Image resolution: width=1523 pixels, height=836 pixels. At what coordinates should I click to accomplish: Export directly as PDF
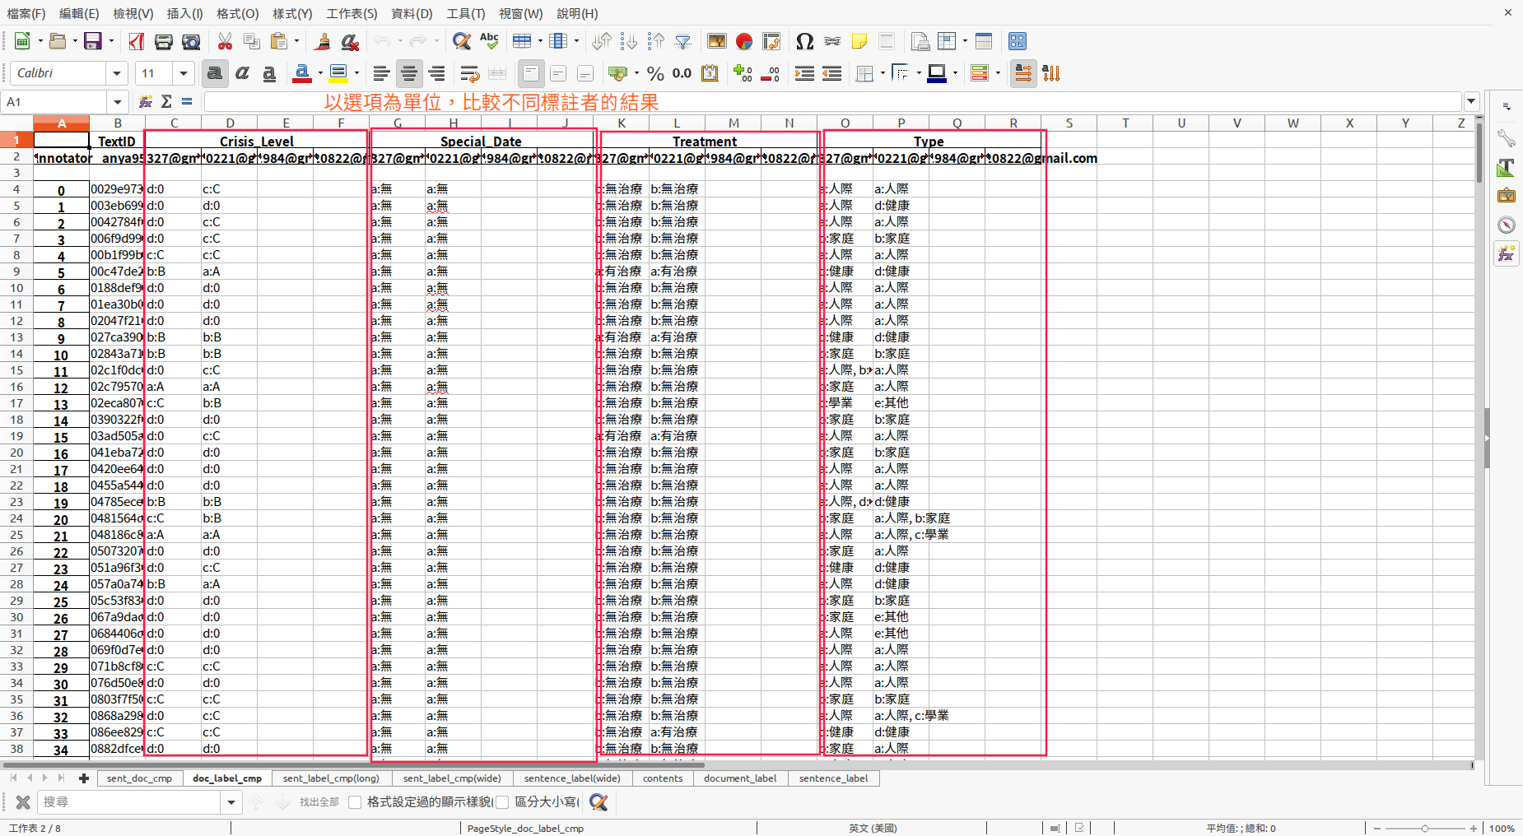click(x=137, y=41)
